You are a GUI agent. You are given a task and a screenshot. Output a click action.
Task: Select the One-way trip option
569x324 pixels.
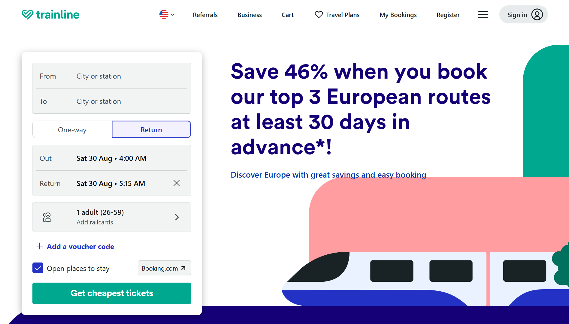(x=72, y=130)
